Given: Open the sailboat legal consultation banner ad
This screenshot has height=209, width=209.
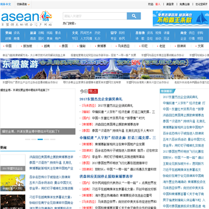Looking at the screenshot, I should [181, 19].
